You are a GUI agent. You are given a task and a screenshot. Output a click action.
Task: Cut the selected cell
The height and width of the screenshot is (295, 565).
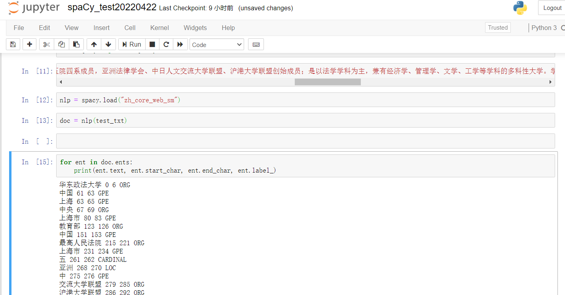46,44
